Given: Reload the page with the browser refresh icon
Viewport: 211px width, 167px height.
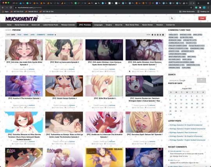Looking at the screenshot, I should coord(11,7).
